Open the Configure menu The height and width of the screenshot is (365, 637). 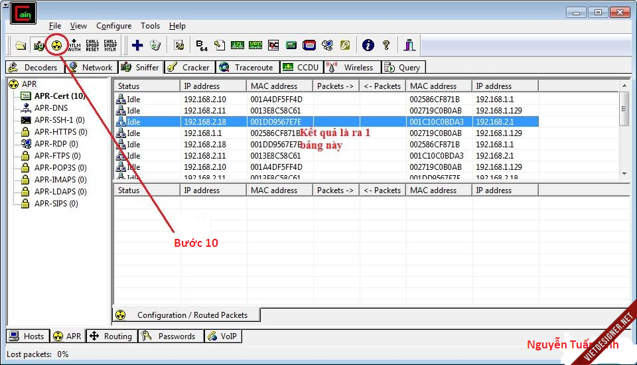[113, 26]
